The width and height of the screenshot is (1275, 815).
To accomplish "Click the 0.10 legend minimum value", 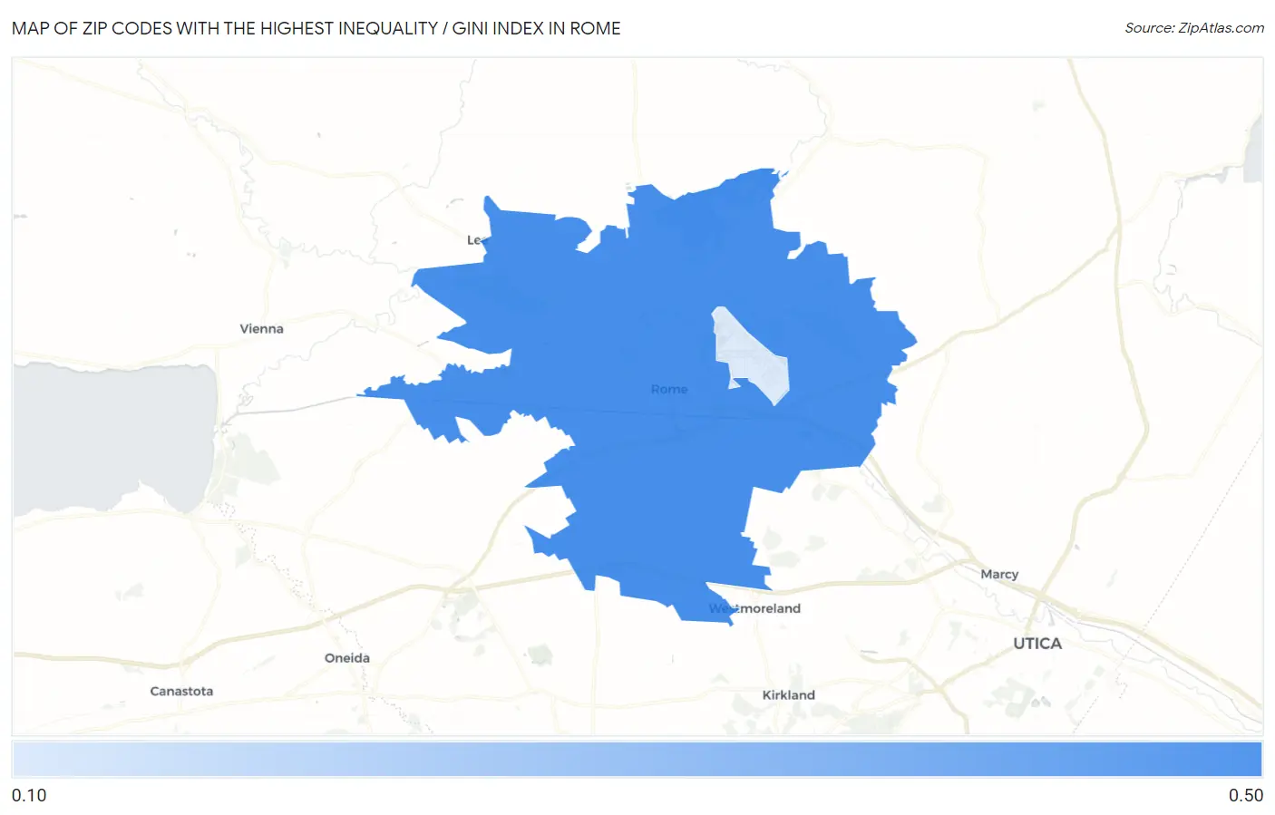I will coord(29,795).
